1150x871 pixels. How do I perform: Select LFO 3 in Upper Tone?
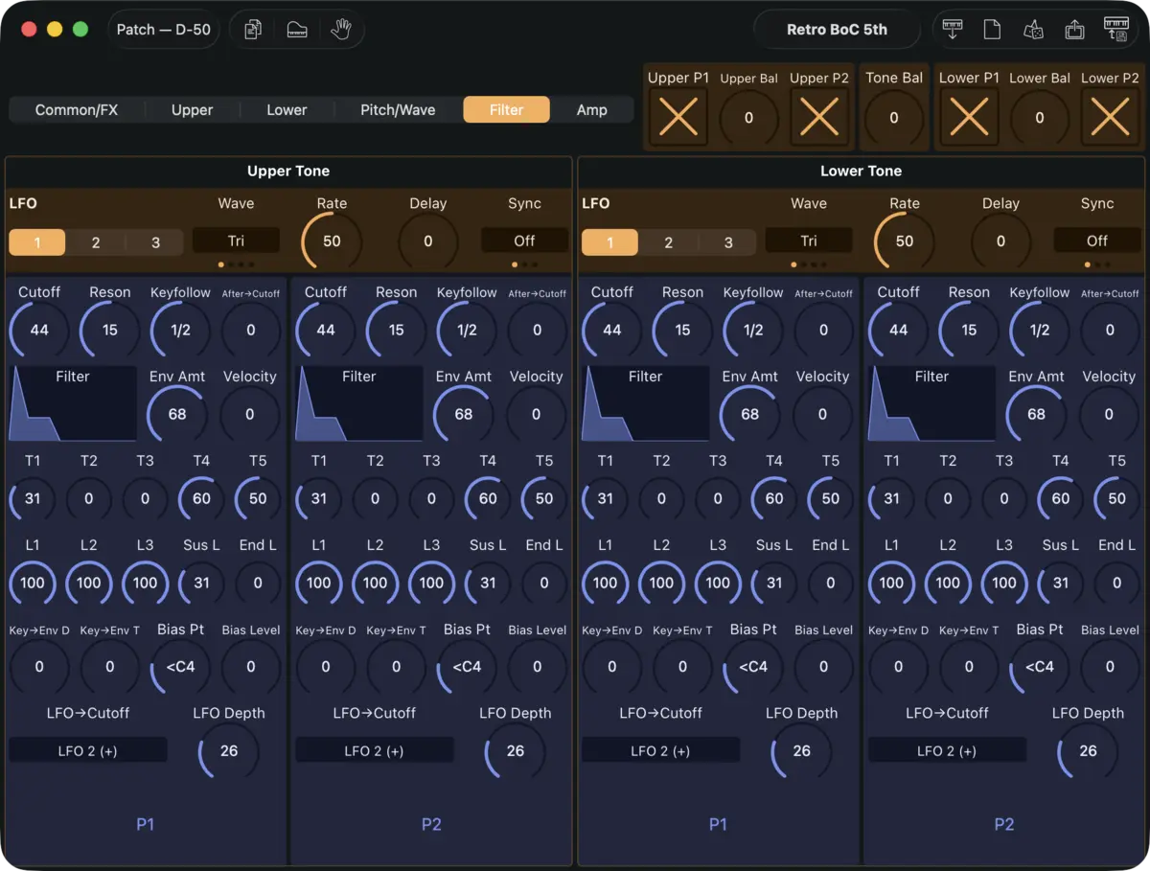155,242
